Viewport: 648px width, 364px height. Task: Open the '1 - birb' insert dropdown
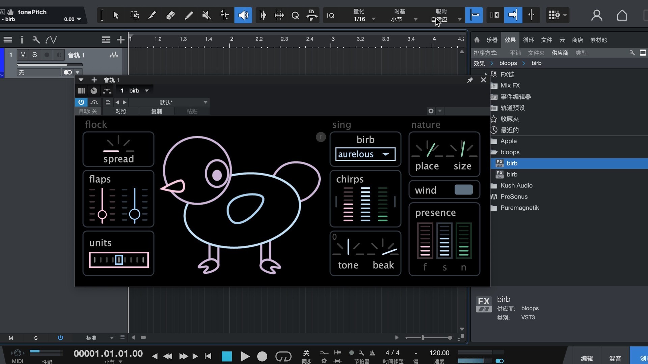[x=135, y=91]
